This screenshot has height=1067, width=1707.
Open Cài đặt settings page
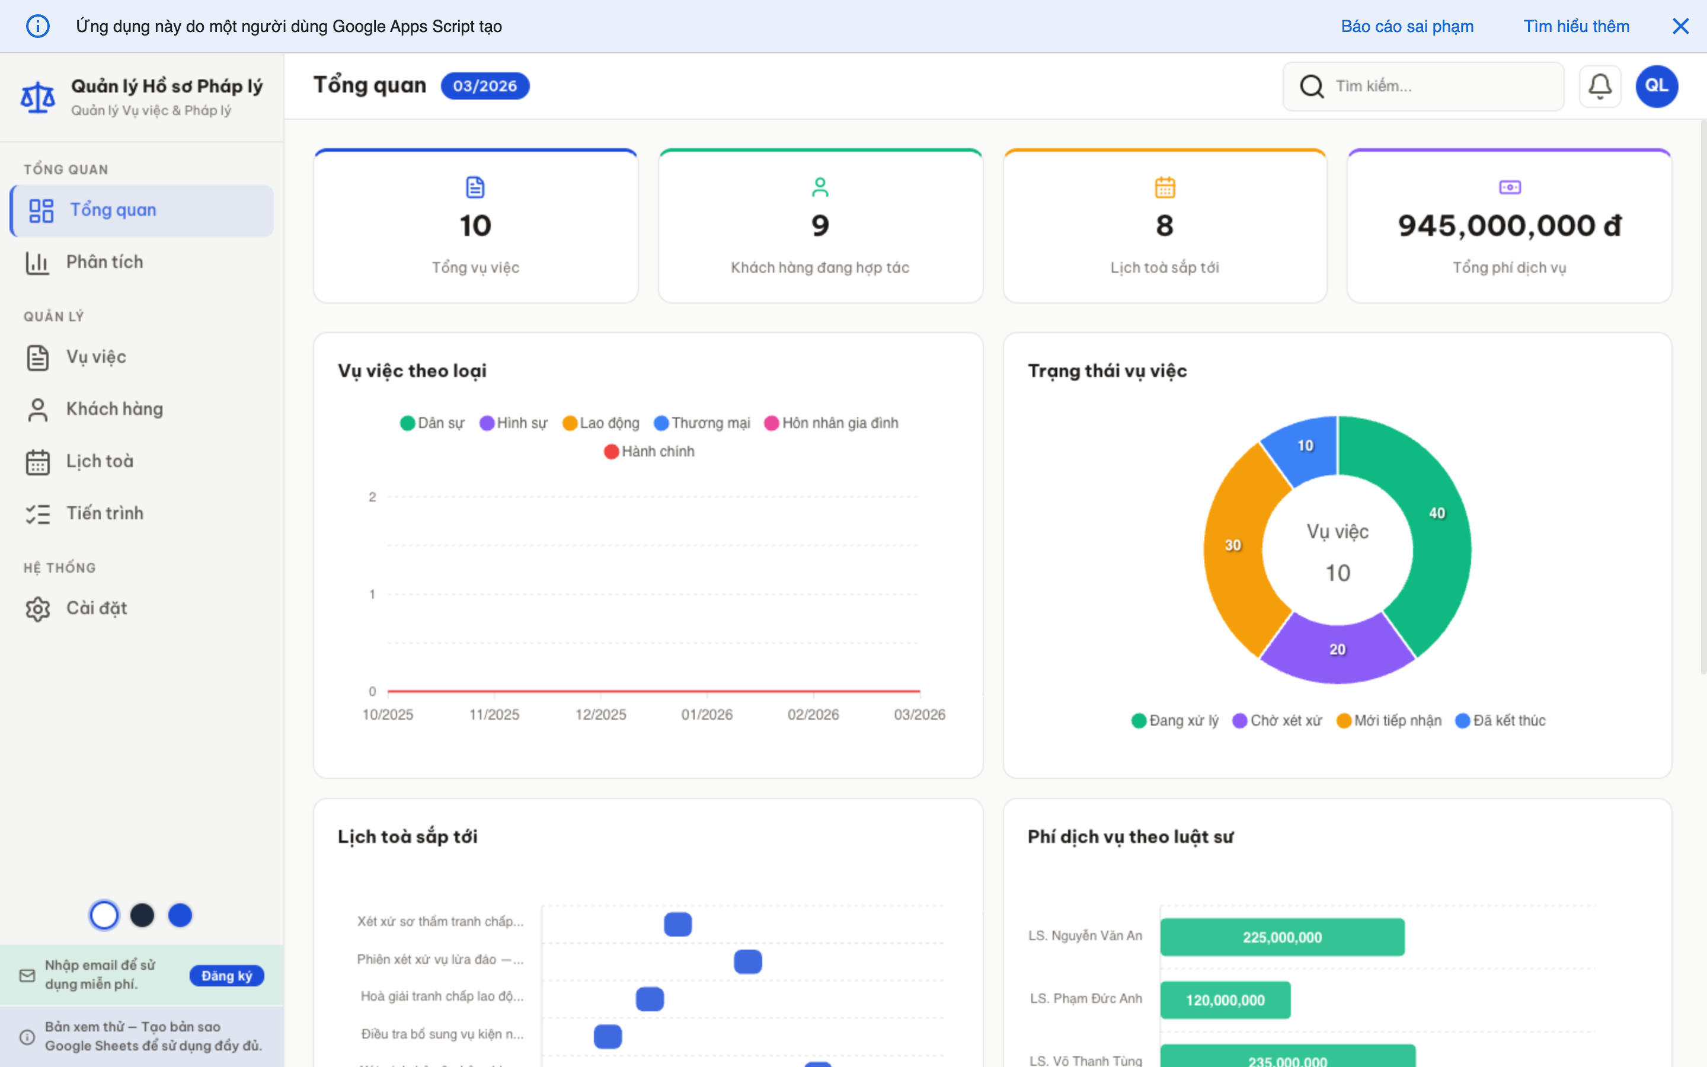pyautogui.click(x=97, y=608)
